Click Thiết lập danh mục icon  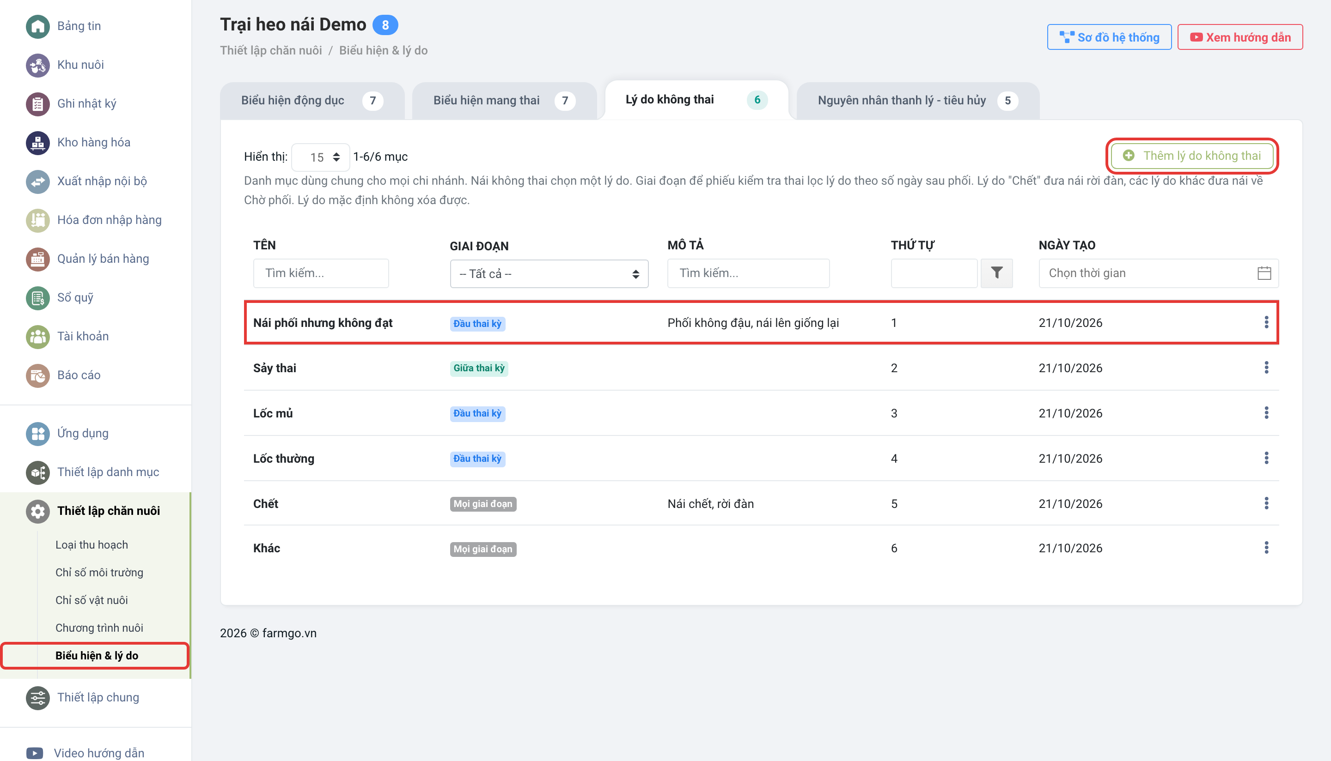37,472
